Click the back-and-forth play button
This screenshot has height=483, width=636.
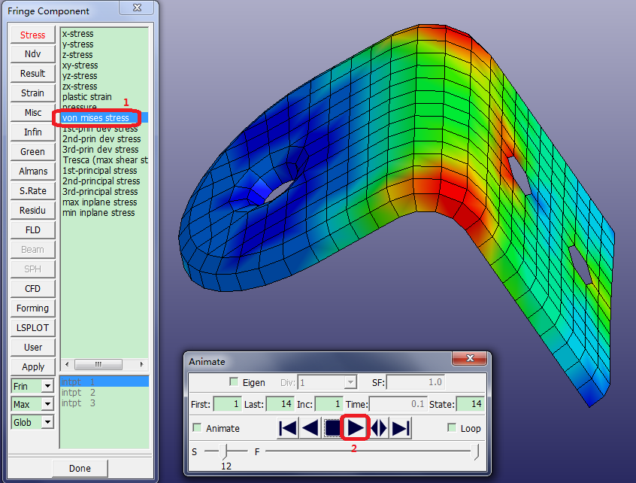coord(378,428)
